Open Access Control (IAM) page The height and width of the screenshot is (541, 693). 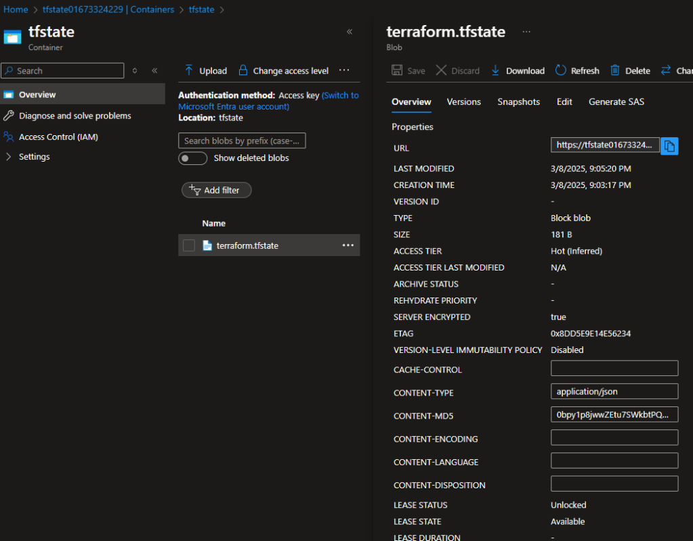(x=58, y=137)
